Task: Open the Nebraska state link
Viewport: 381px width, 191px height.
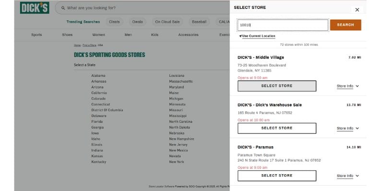Action: point(177,133)
